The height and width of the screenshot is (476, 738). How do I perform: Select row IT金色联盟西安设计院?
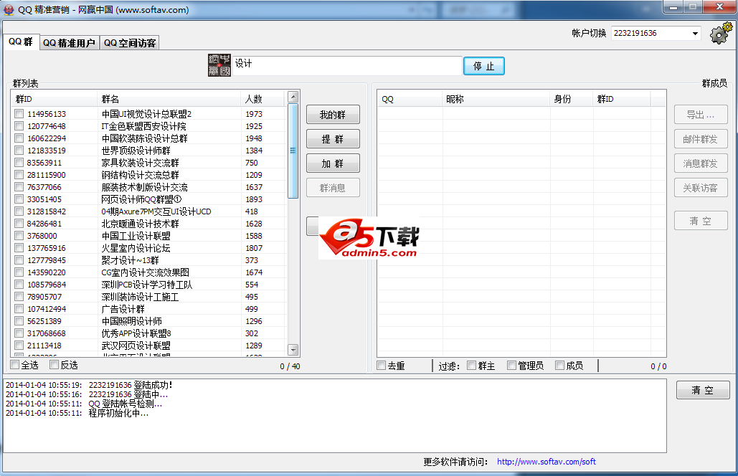tap(148, 126)
